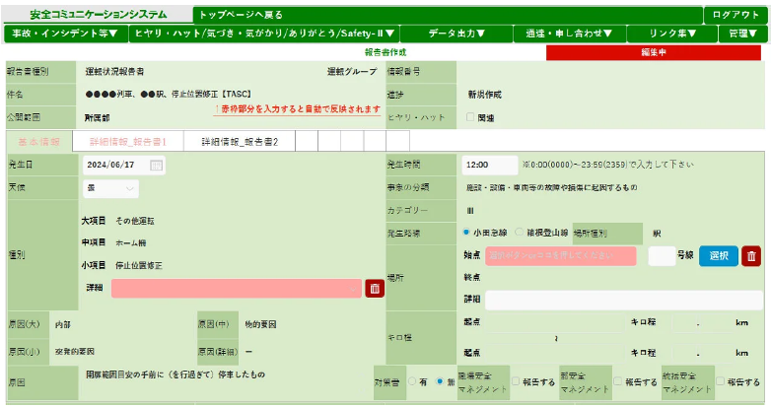Expand the 天候 weather dropdown

click(110, 188)
